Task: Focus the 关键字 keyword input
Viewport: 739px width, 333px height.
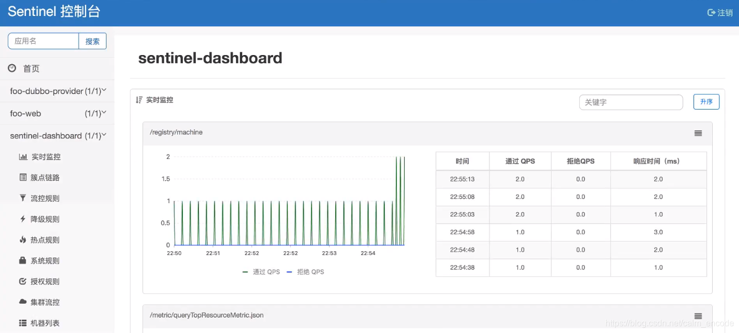Action: coord(631,102)
